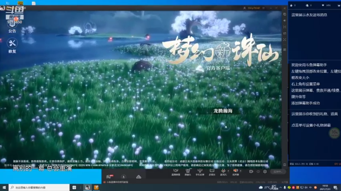This screenshot has height=191, width=341.
Task: Open the Windows Start menu
Action: pyautogui.click(x=4, y=187)
